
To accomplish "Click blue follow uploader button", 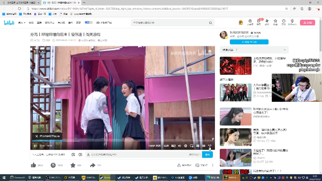I will coord(249,42).
